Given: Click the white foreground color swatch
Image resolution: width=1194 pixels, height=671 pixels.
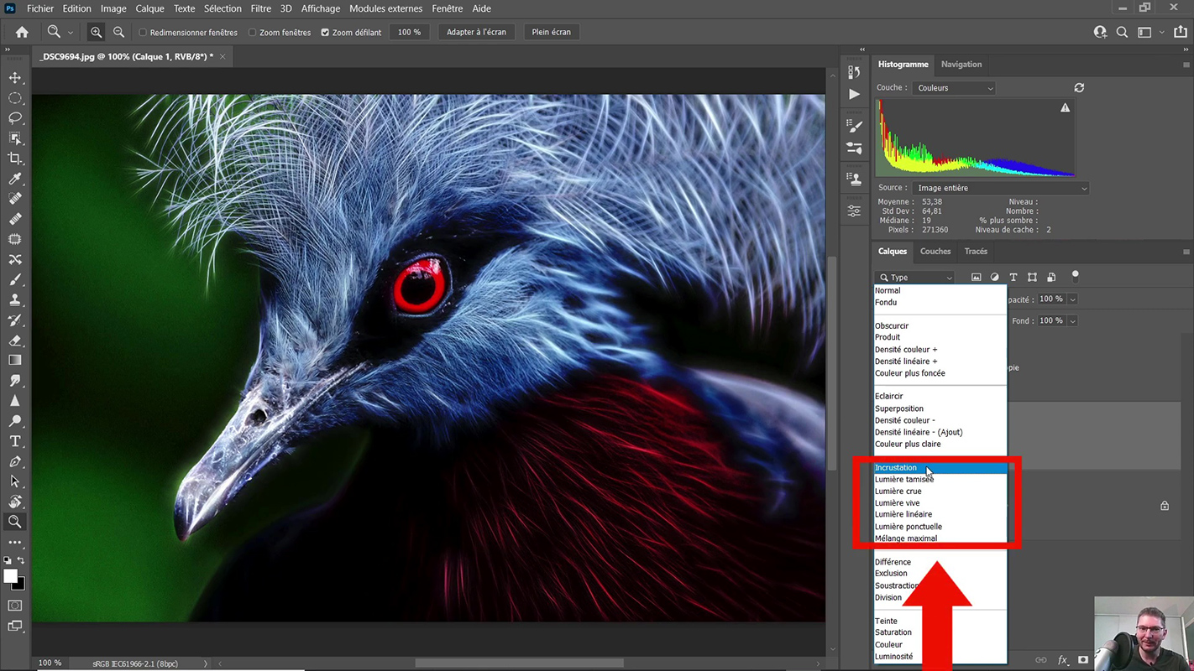Looking at the screenshot, I should click(10, 576).
